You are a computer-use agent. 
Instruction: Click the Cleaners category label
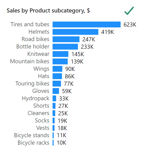(38, 113)
